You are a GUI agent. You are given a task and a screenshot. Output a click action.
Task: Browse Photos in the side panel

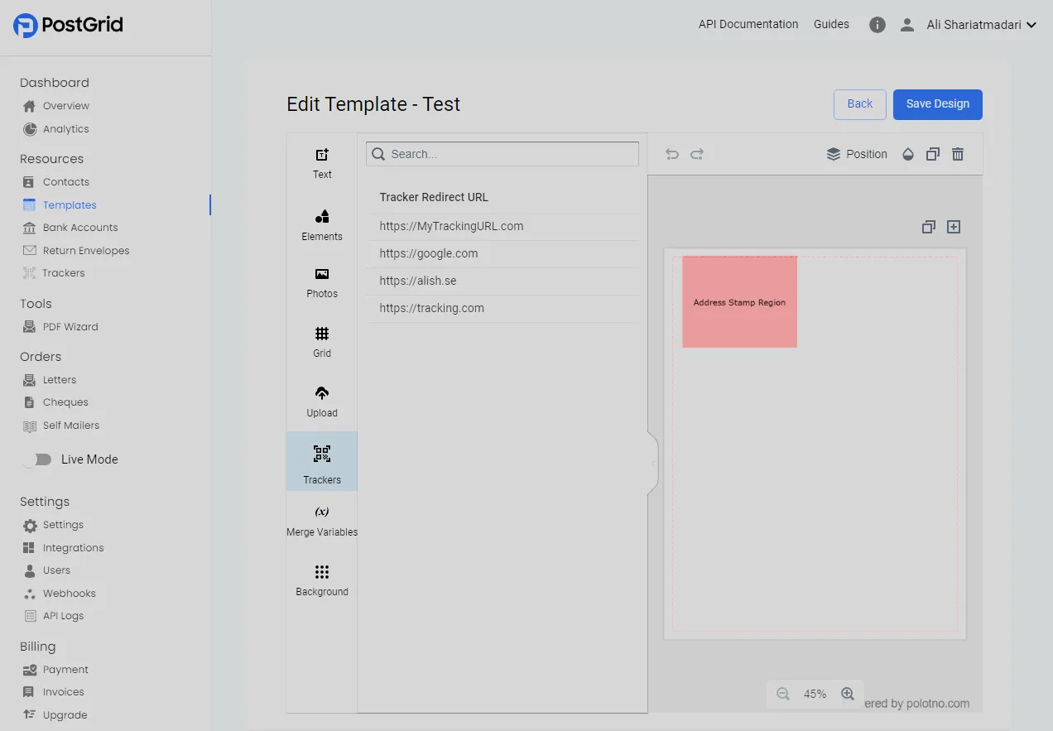tap(322, 281)
